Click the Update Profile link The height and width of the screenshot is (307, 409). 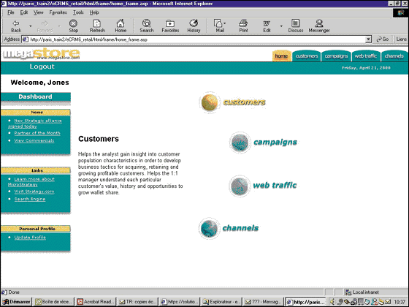coord(30,238)
